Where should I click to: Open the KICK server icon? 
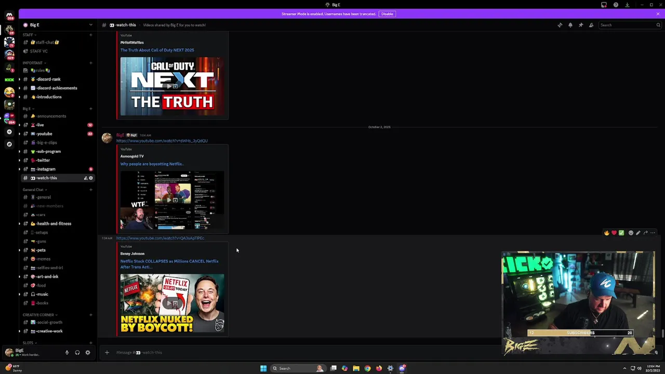click(9, 79)
